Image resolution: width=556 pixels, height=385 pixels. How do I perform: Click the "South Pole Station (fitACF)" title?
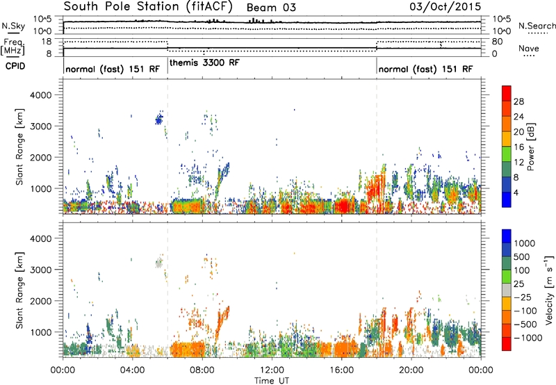point(148,6)
